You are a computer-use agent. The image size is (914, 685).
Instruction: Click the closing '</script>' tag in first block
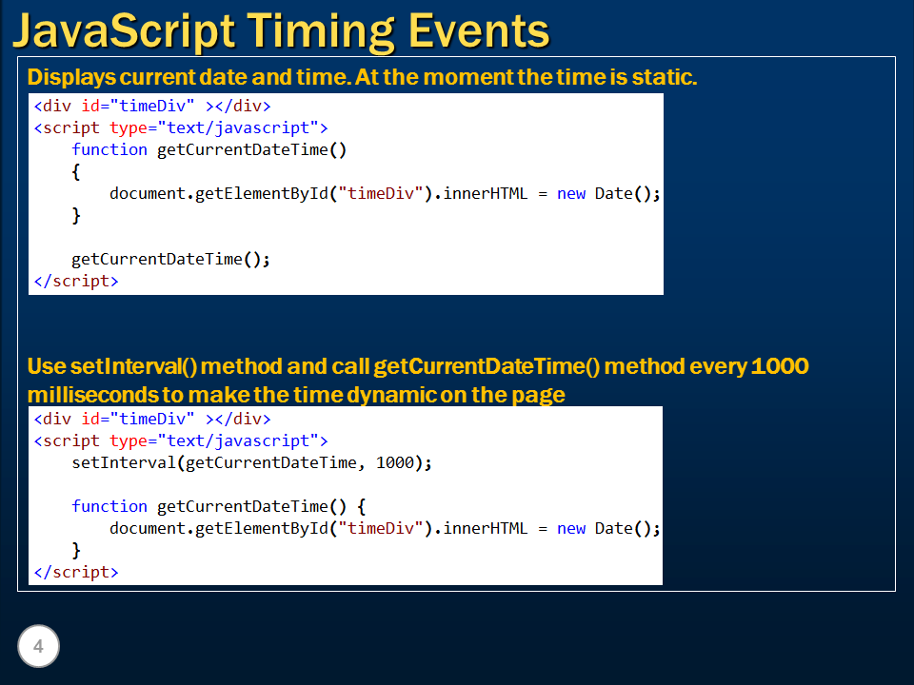point(74,280)
